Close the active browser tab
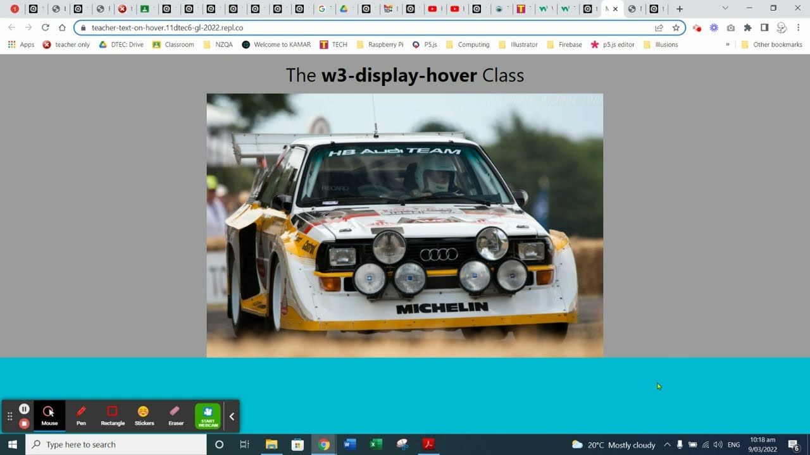 [615, 9]
